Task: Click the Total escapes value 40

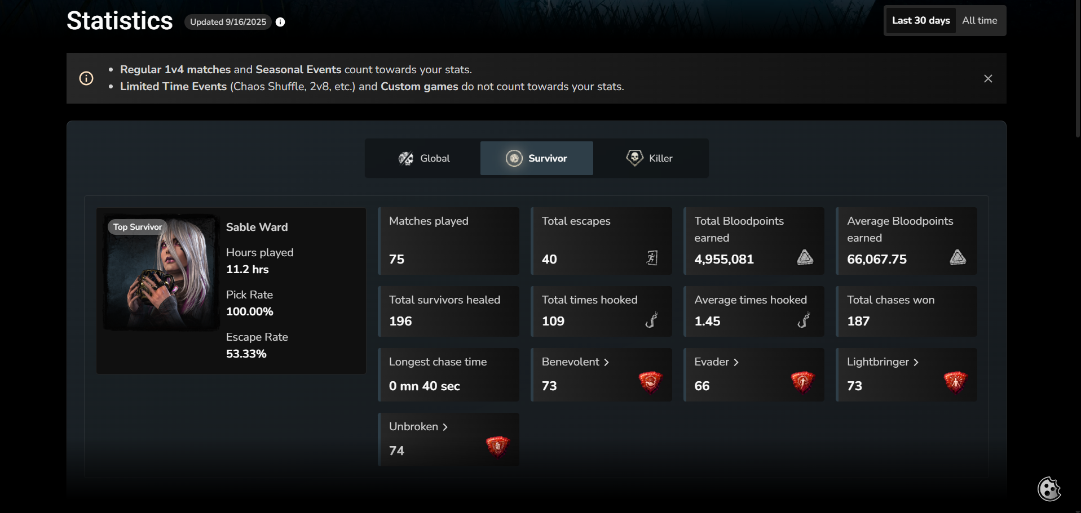Action: 549,260
